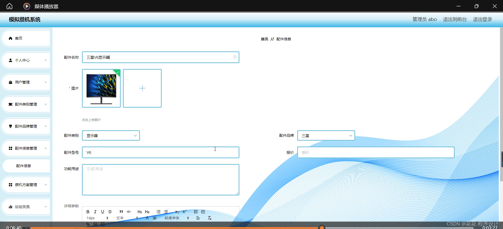Open the text background color picker

[154, 218]
